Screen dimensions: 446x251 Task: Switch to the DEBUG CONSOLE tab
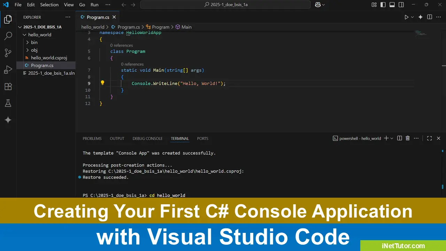tap(147, 138)
